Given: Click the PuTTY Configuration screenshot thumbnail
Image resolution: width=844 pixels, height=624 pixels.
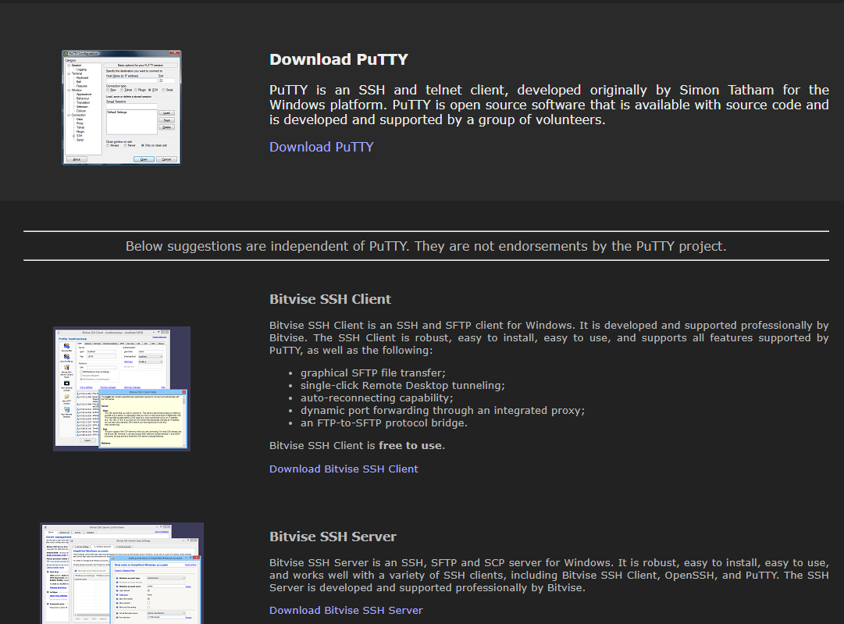Looking at the screenshot, I should point(122,108).
